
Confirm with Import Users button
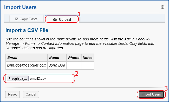(151, 94)
